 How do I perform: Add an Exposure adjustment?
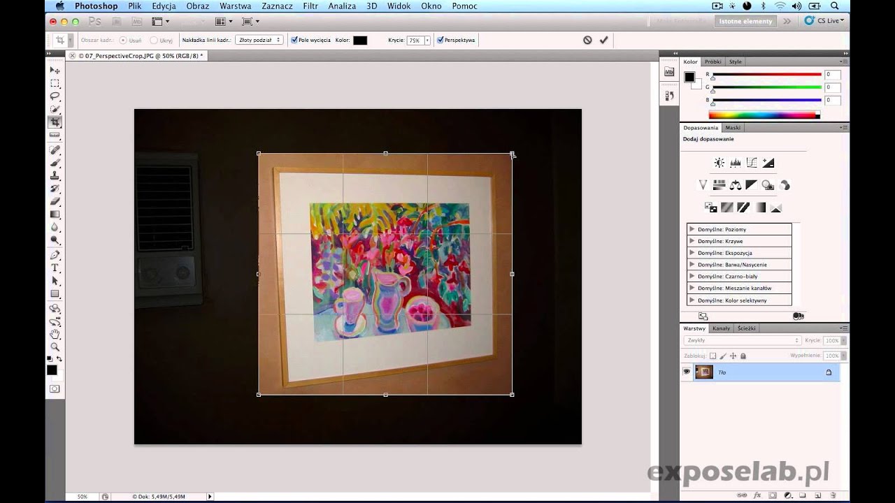pyautogui.click(x=768, y=163)
